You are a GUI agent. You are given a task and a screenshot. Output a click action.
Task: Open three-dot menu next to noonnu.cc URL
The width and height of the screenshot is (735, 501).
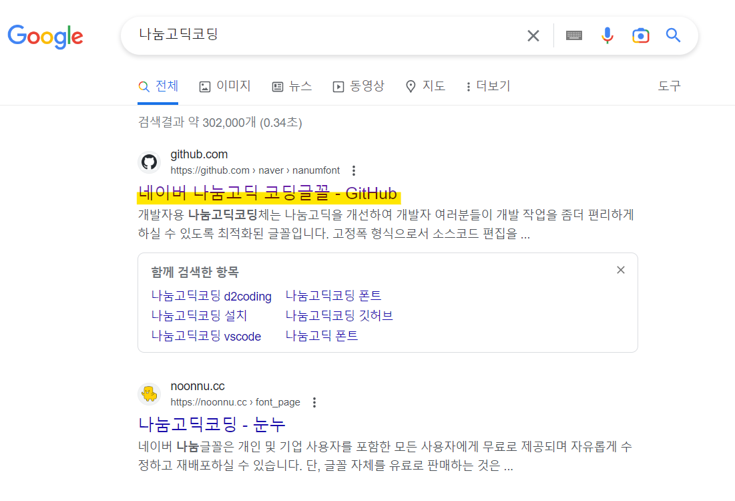314,403
